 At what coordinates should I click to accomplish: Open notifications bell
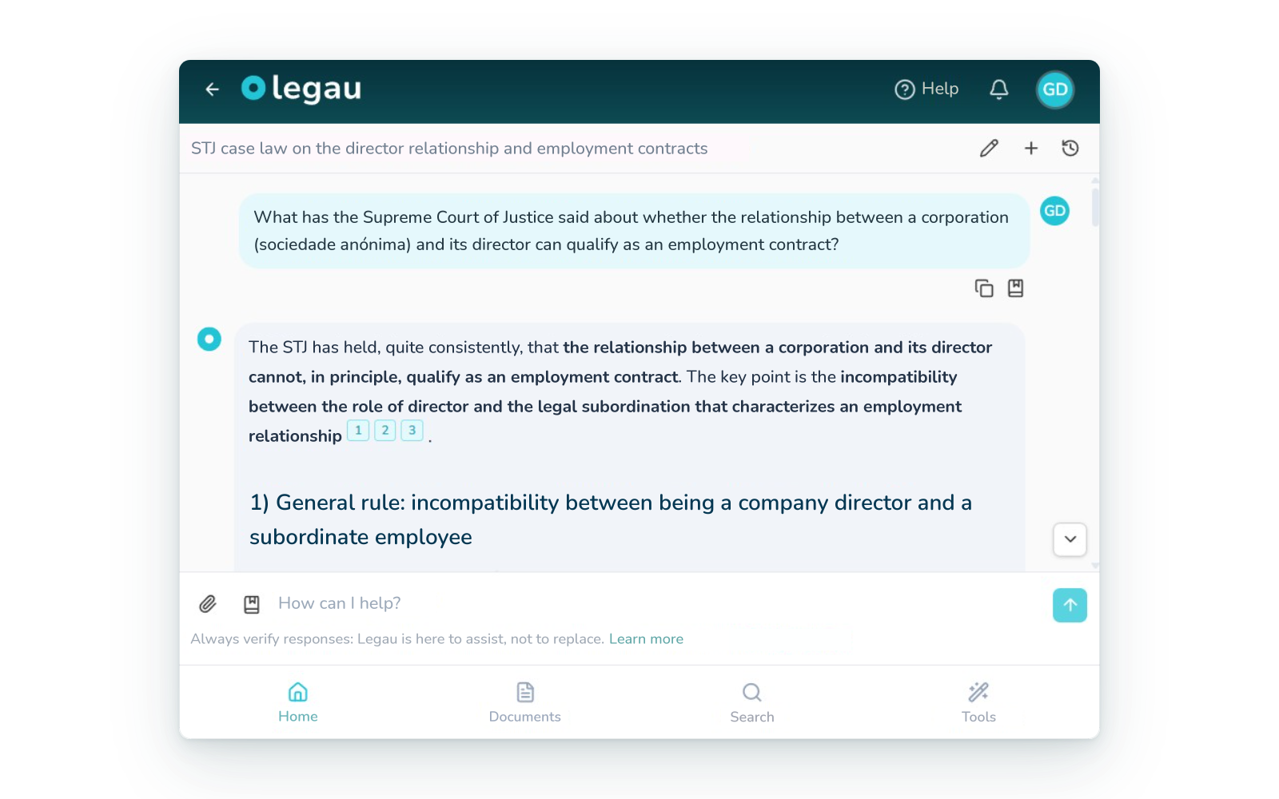click(x=999, y=89)
